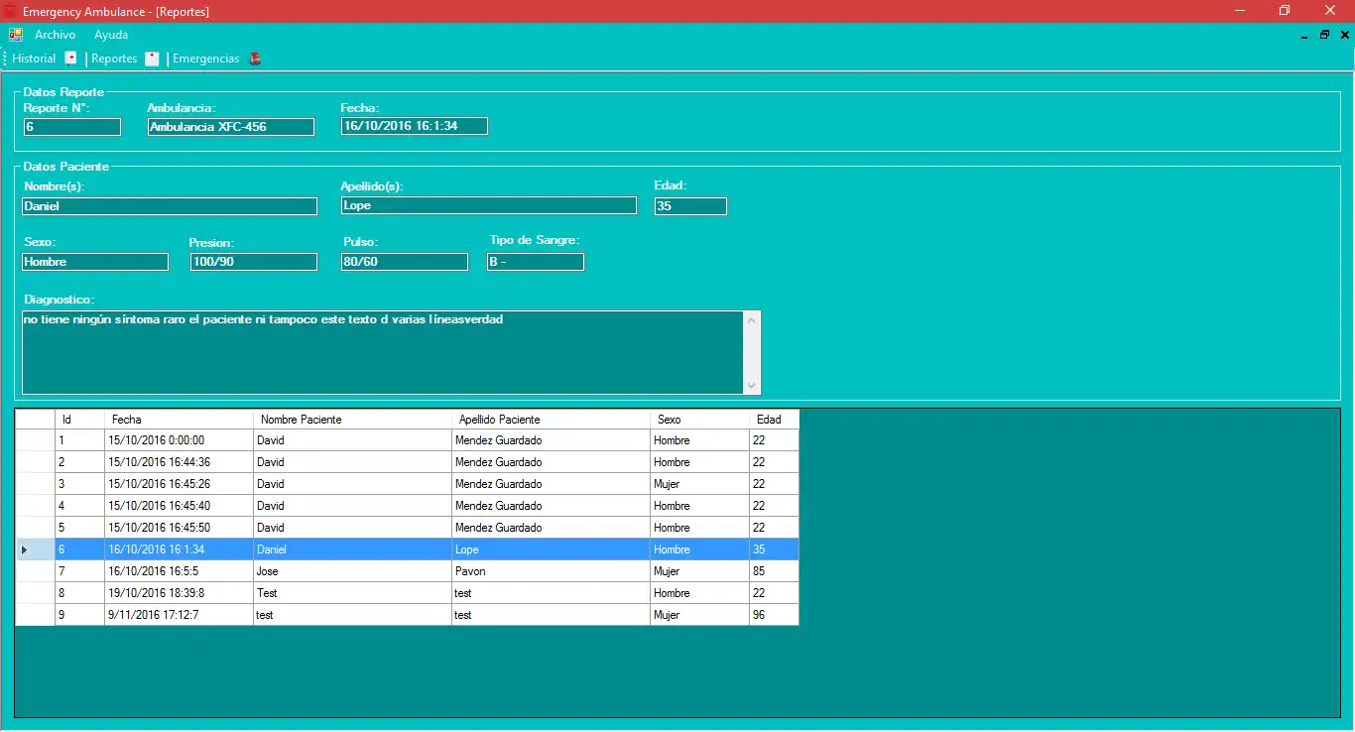The image size is (1355, 732).
Task: Select the David cell in row Id 5
Action: coord(352,528)
